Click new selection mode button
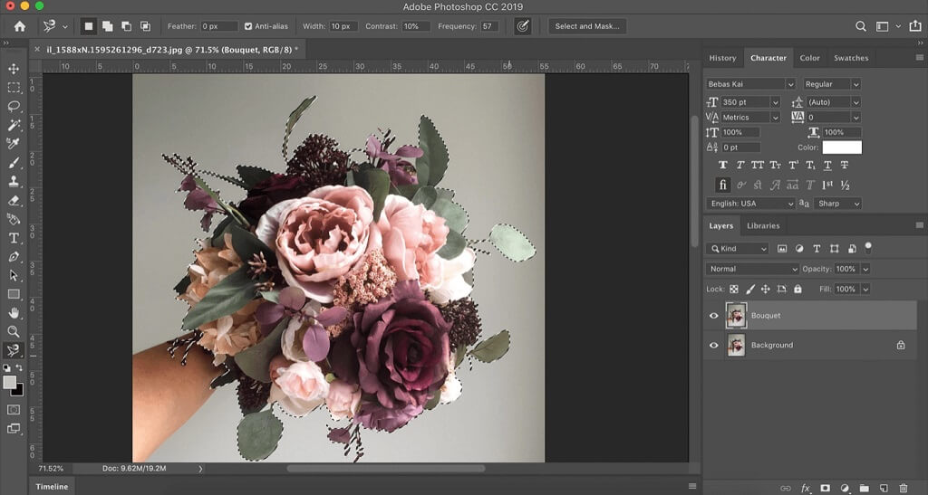Screen dimensions: 928x495 point(89,26)
